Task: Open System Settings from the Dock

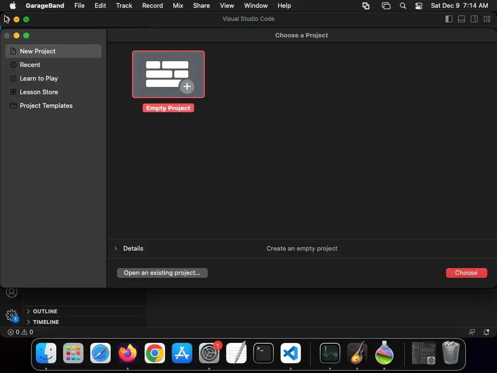Action: click(x=209, y=354)
